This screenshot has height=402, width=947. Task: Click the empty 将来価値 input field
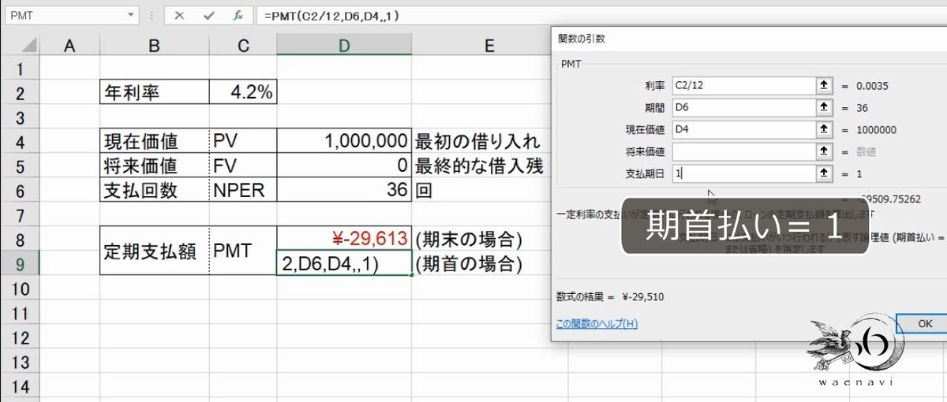pos(743,151)
